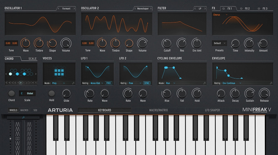The height and width of the screenshot is (155, 278).
Task: Click the filter Env Amt knob
Action: [197, 43]
